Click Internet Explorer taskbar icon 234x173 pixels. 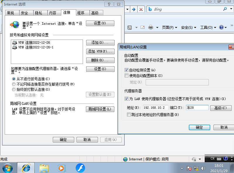[x=26, y=168]
